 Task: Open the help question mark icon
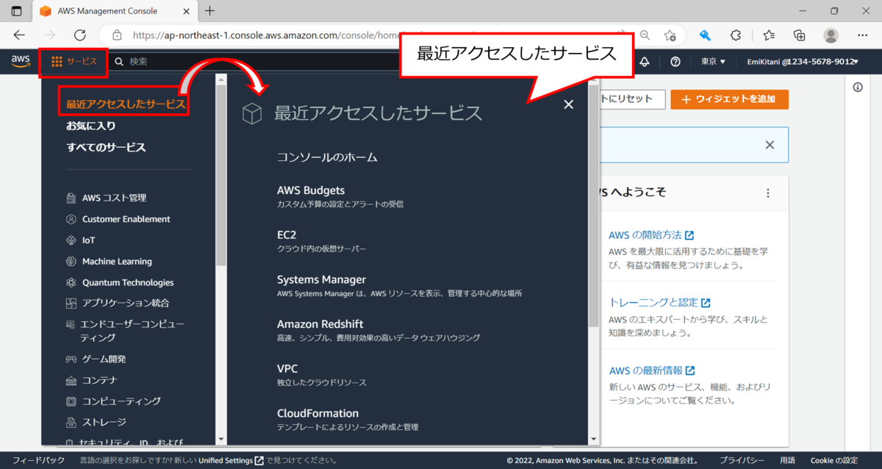675,62
